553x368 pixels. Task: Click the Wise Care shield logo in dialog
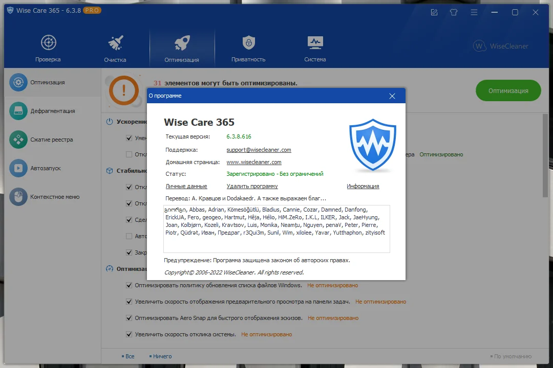pos(372,144)
